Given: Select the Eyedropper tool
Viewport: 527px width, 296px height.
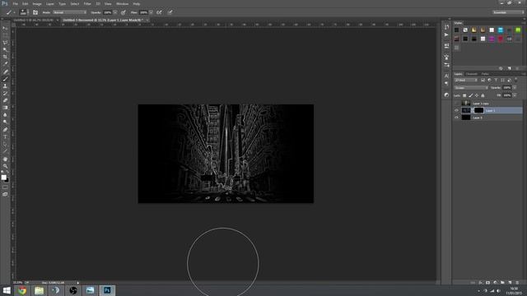Looking at the screenshot, I should pos(5,64).
